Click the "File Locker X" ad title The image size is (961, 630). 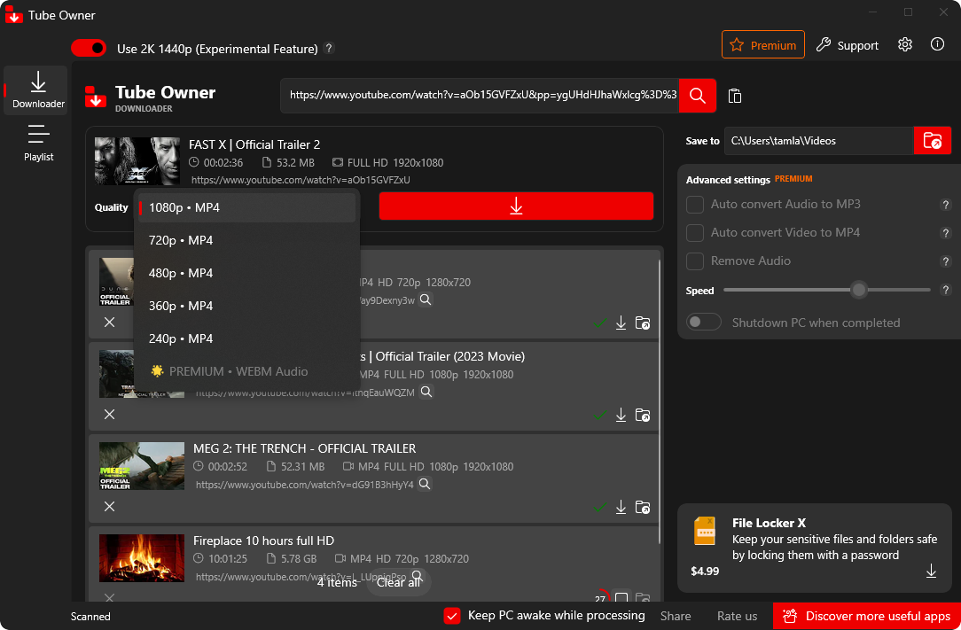[770, 523]
